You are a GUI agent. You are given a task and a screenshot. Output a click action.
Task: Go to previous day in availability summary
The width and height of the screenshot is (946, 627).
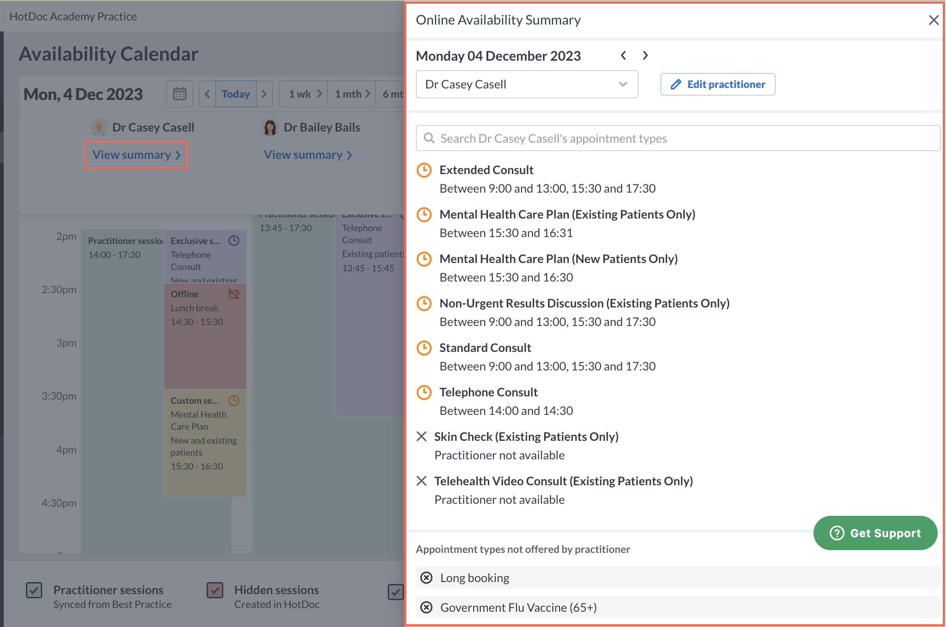point(624,56)
